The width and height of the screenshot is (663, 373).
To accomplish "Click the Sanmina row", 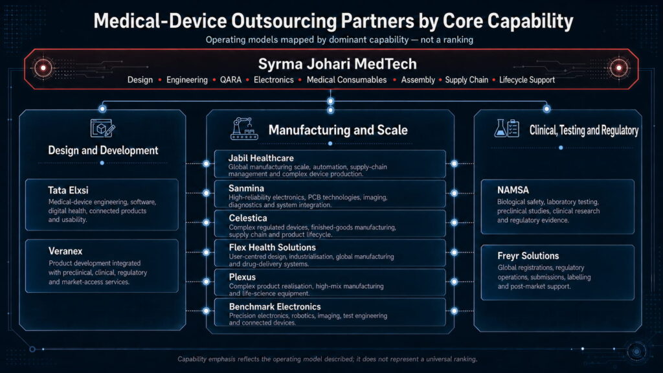I will [x=330, y=194].
